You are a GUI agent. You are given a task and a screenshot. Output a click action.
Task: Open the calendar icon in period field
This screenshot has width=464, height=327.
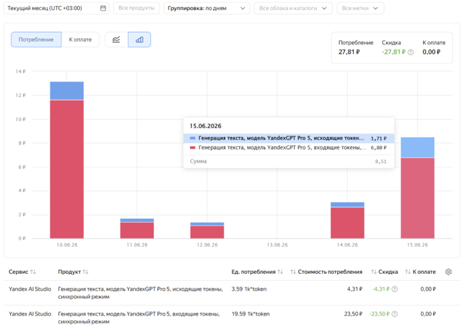(103, 8)
